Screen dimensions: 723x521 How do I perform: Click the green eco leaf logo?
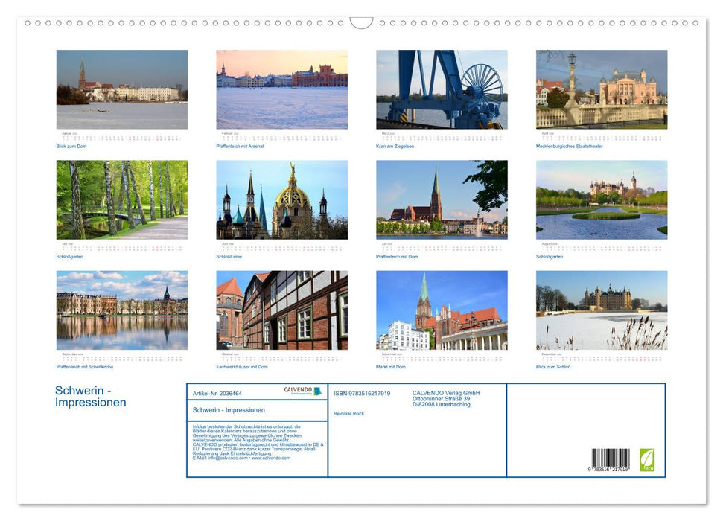tap(646, 459)
